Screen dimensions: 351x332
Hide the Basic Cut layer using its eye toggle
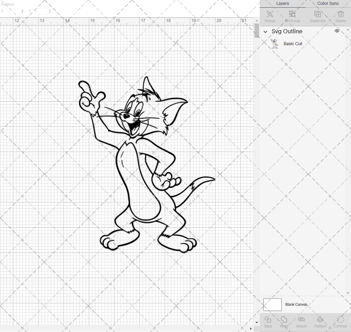click(337, 43)
